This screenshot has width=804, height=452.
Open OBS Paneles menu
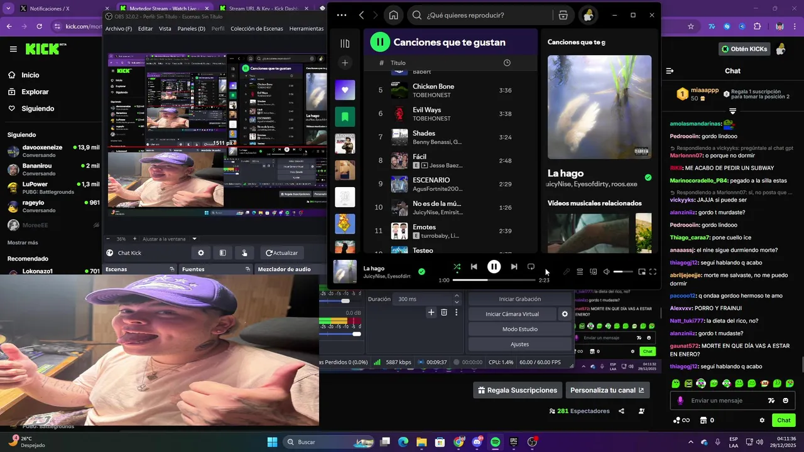point(191,29)
